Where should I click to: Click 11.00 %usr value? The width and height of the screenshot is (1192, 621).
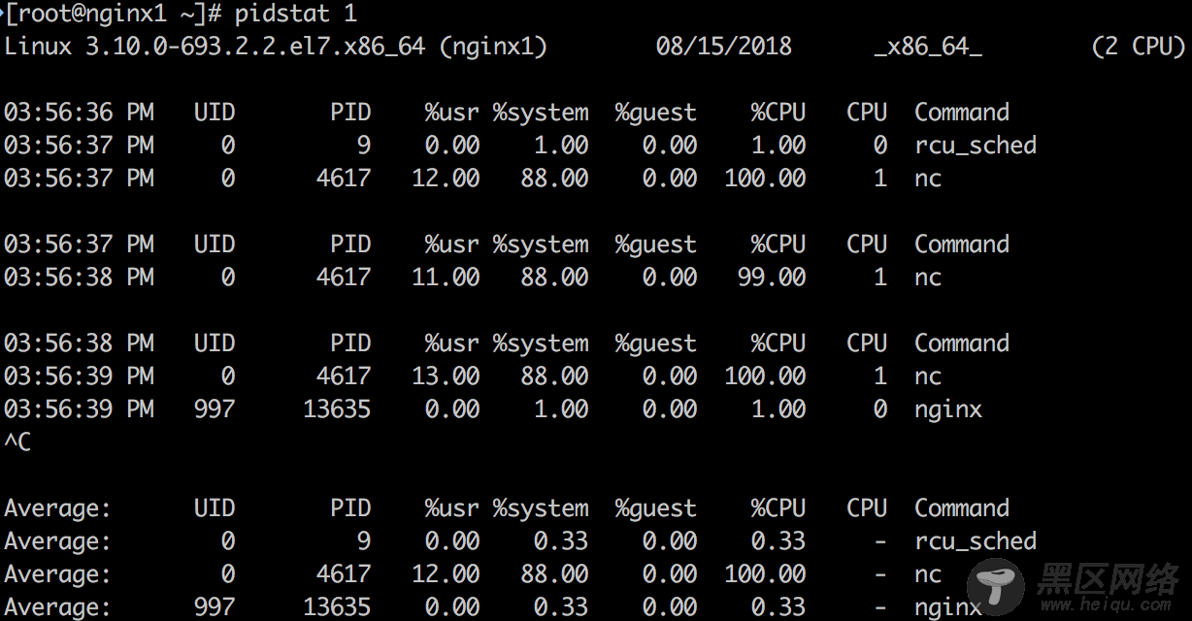446,278
